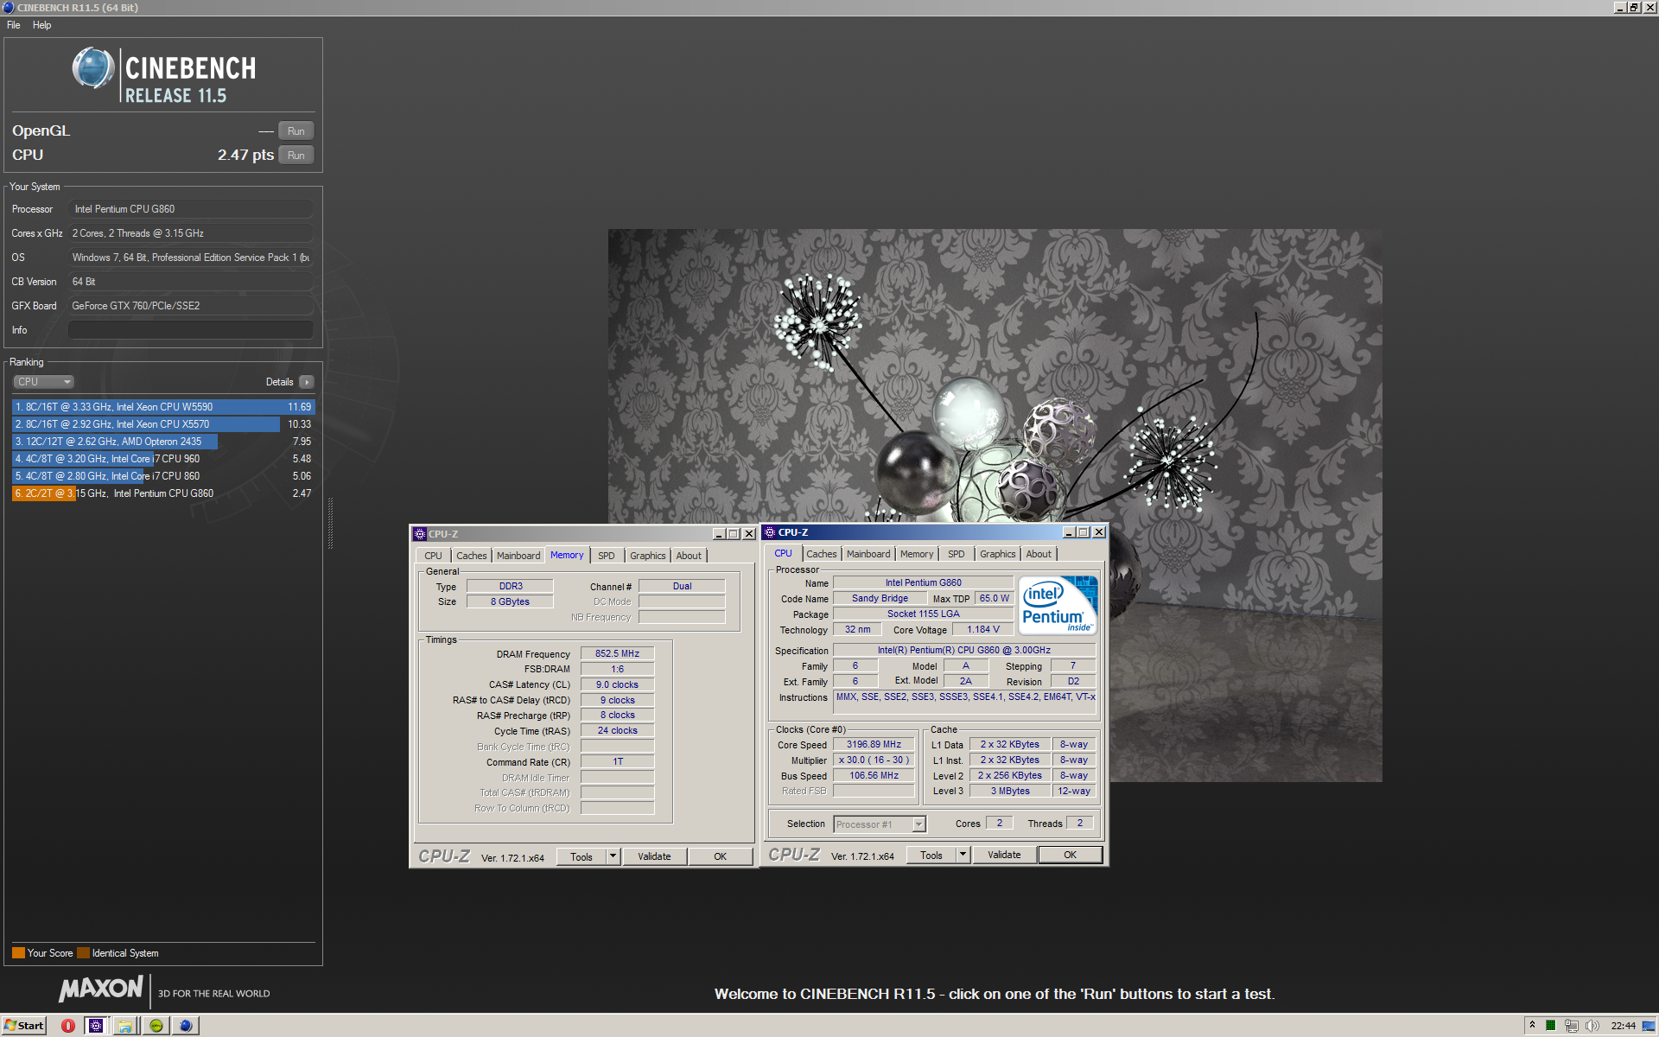Open Caches tab in right CPU-Z window
The height and width of the screenshot is (1037, 1659).
[x=822, y=554]
